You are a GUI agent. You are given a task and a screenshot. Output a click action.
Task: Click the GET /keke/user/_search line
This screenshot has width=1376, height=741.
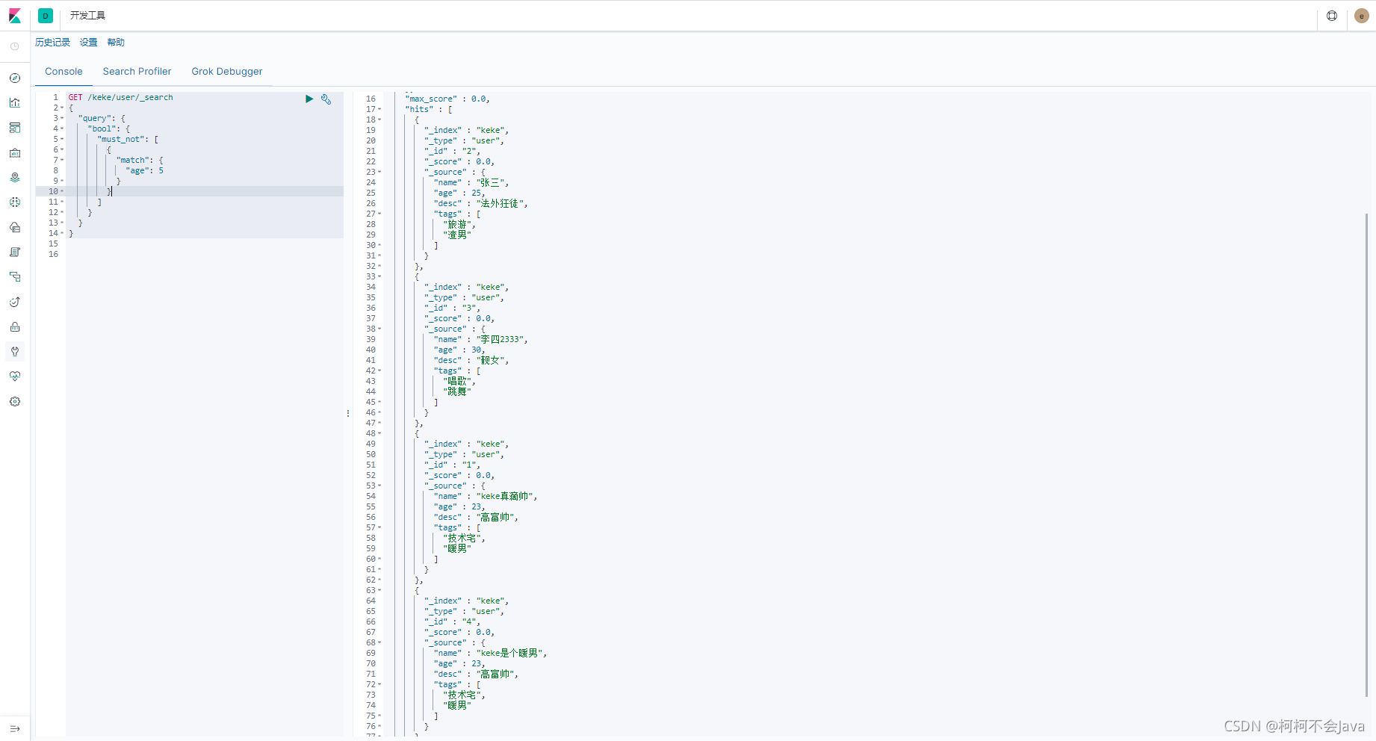coord(121,98)
